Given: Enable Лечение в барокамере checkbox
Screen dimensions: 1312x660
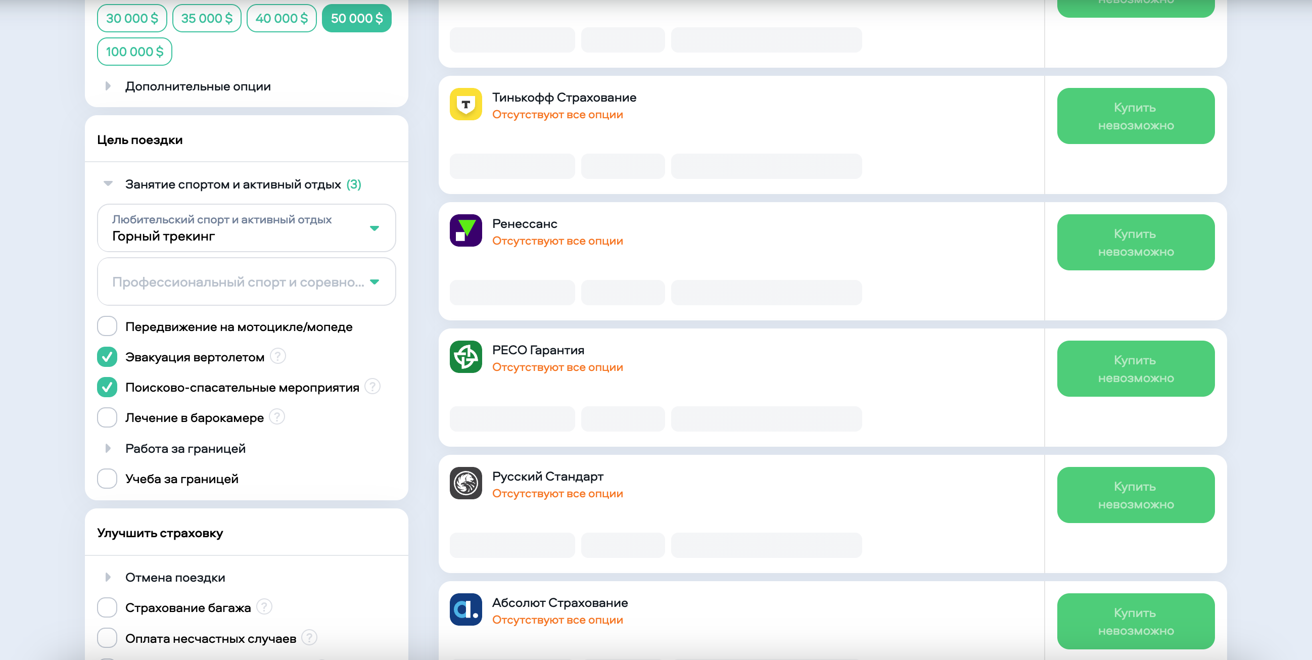Looking at the screenshot, I should pyautogui.click(x=107, y=417).
